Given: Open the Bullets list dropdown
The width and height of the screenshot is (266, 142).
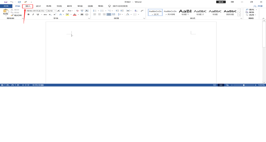Looking at the screenshot, I should (x=98, y=11).
